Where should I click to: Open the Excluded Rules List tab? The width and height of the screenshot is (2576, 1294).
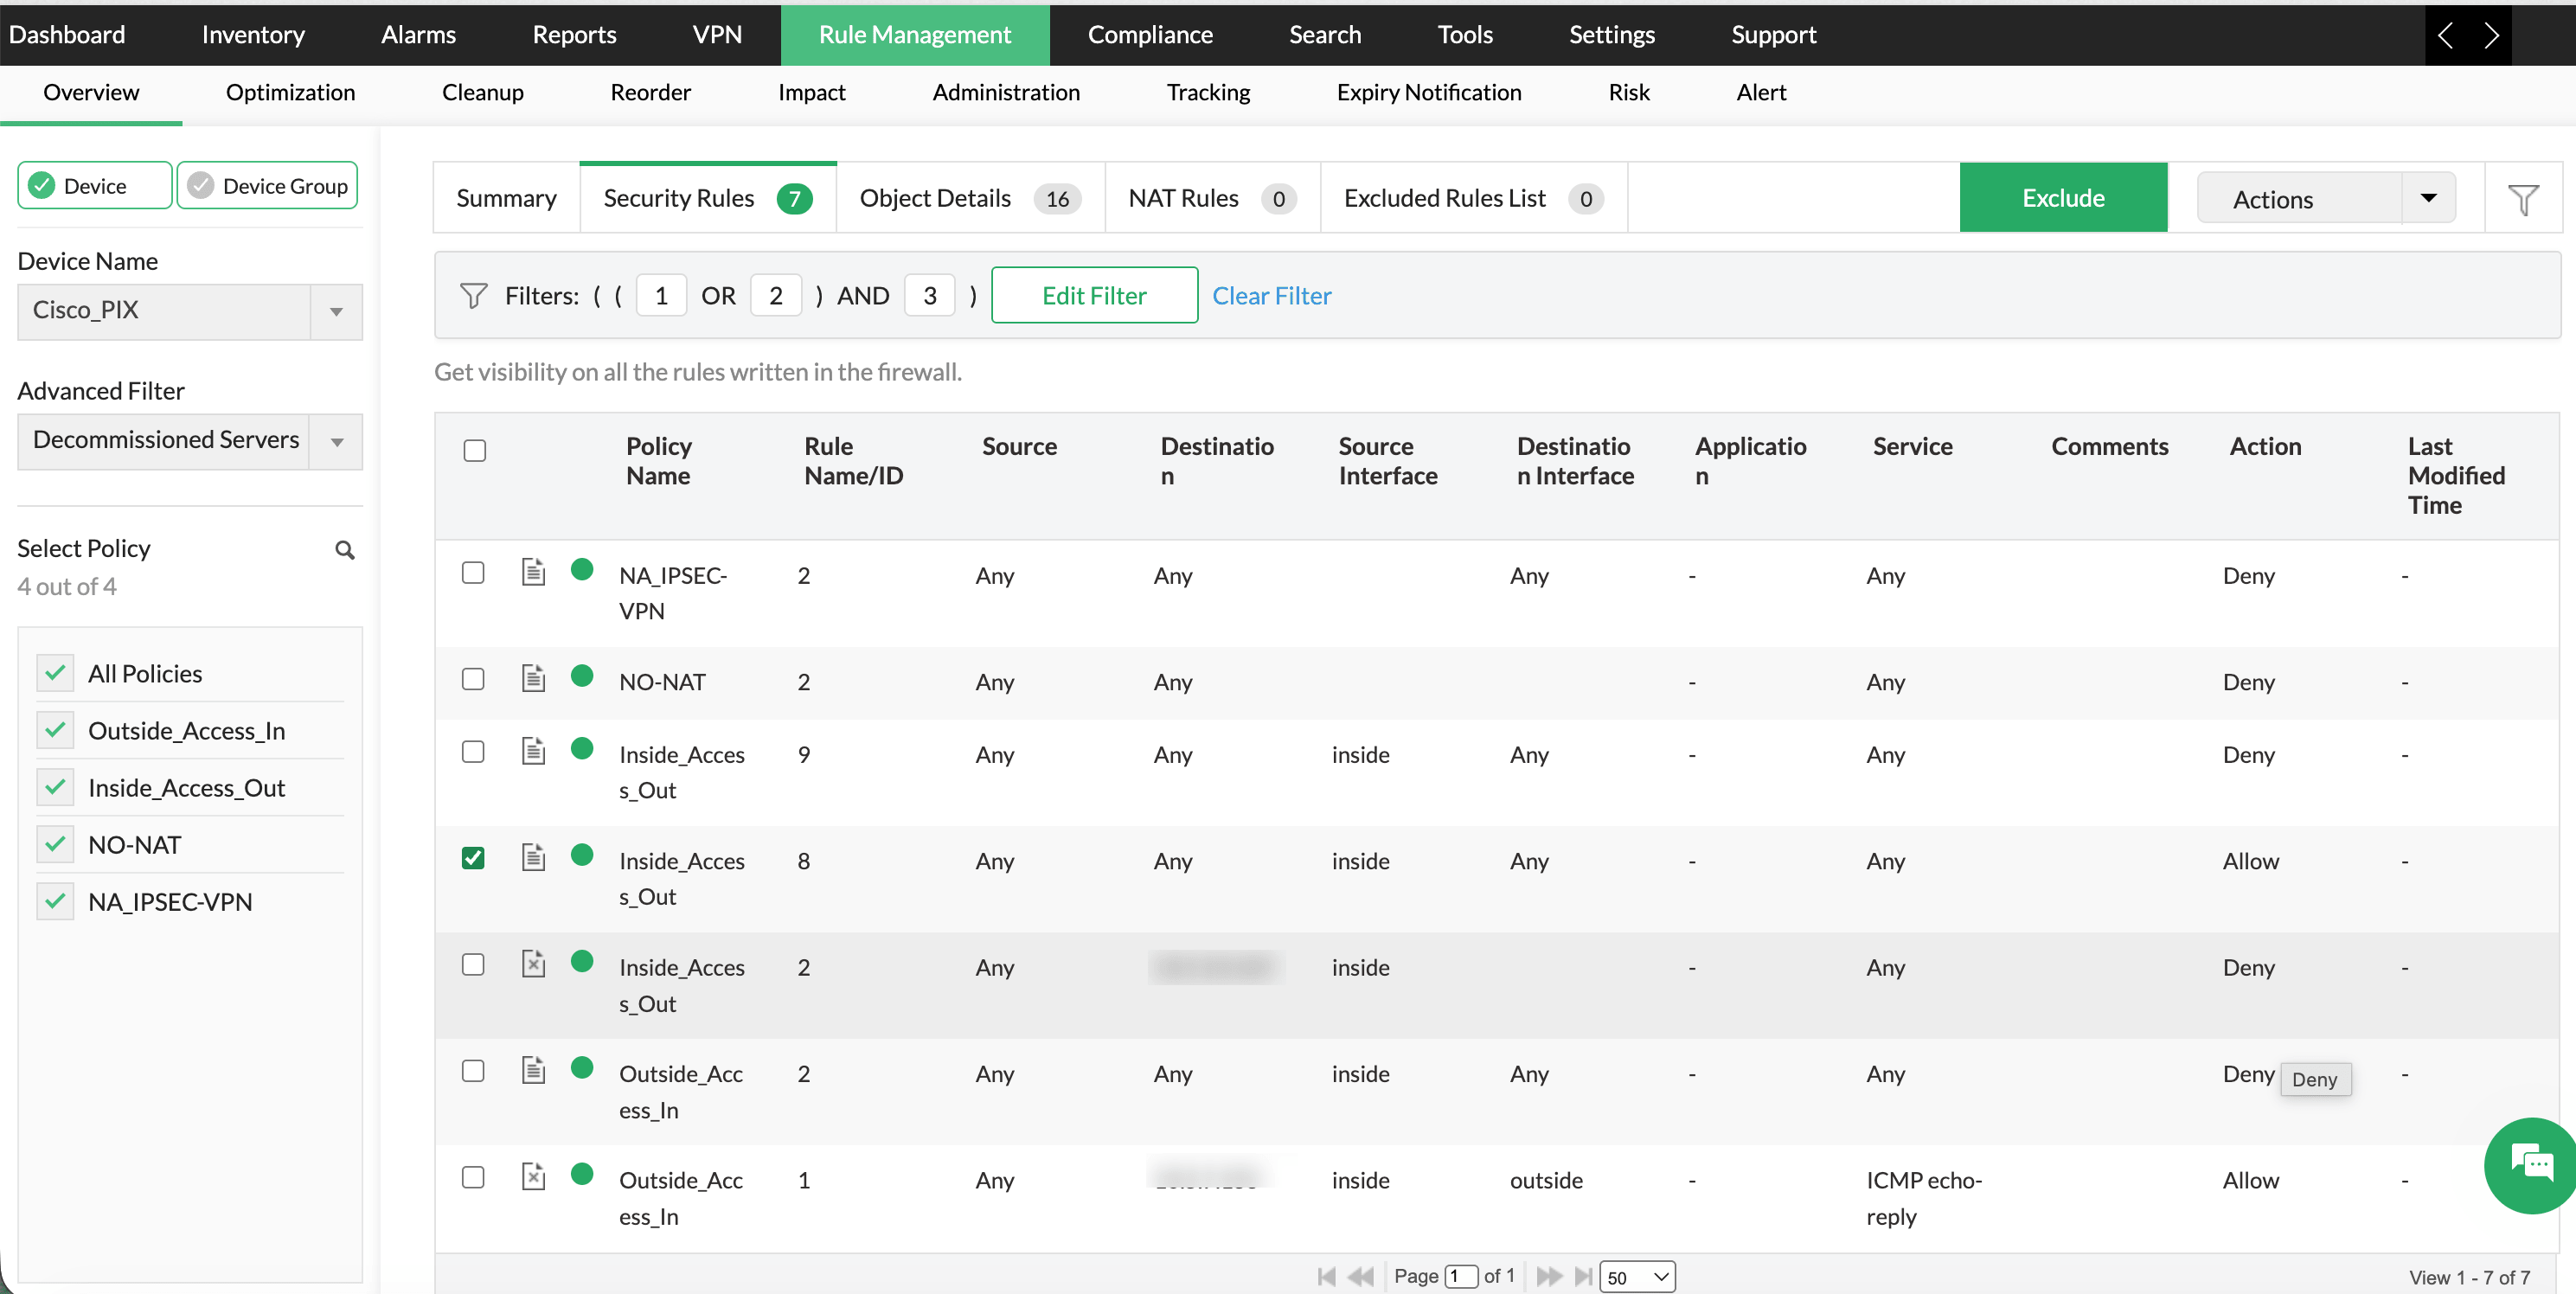click(x=1473, y=198)
